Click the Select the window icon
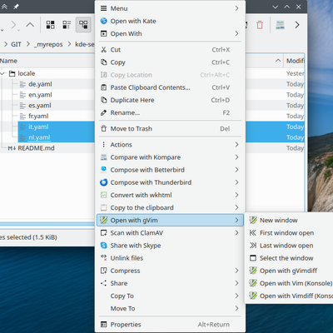The width and height of the screenshot is (333, 333). pos(253,258)
